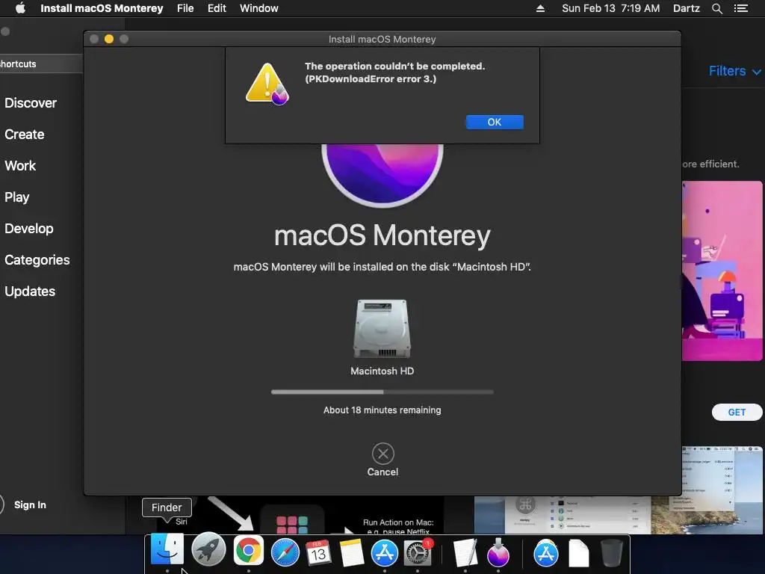Open the App Store icon right of the Dock divider
765x574 pixels.
coord(545,553)
